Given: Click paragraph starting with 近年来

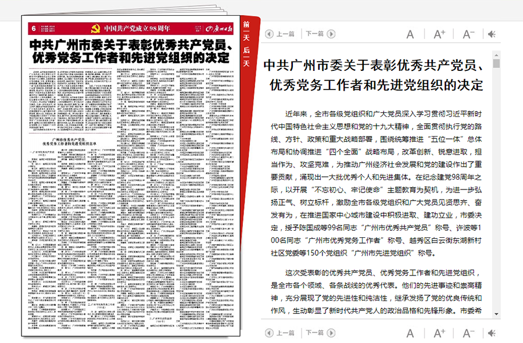Looking at the screenshot, I should coord(376,184).
